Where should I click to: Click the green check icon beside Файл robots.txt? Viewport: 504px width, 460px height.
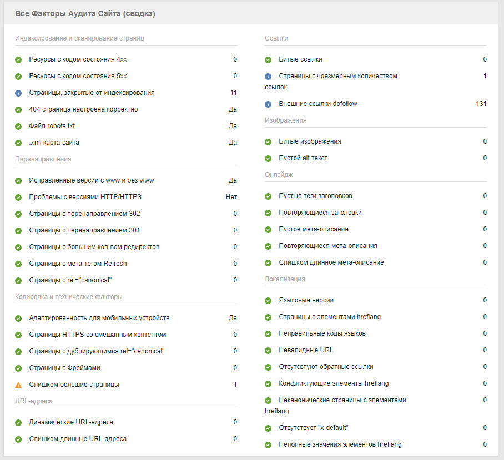pyautogui.click(x=18, y=126)
